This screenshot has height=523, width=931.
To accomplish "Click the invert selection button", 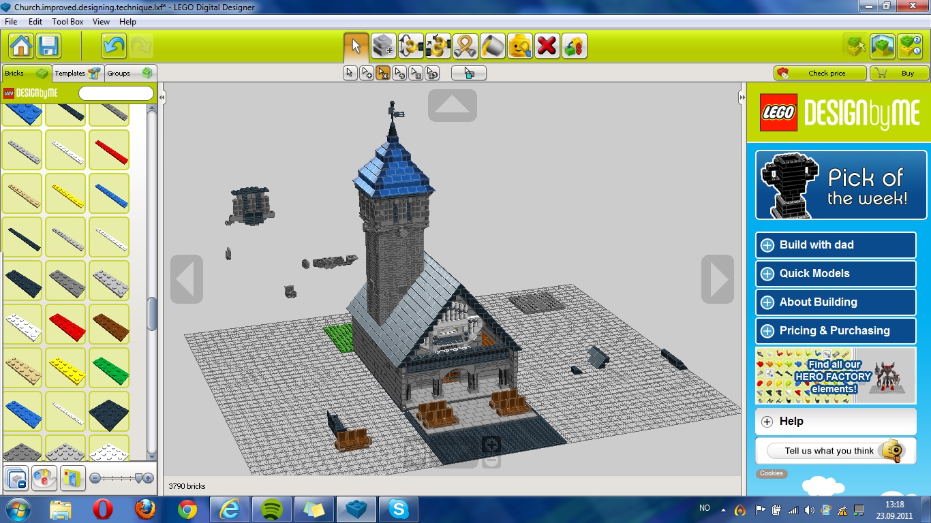I will click(469, 73).
